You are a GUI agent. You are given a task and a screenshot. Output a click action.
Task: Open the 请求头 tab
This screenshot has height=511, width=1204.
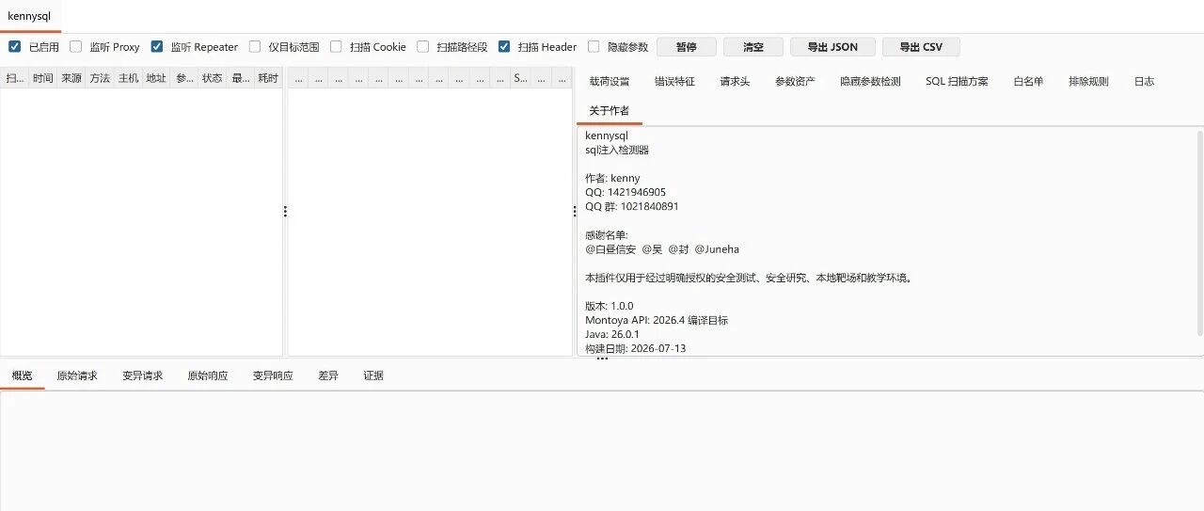[x=735, y=82]
